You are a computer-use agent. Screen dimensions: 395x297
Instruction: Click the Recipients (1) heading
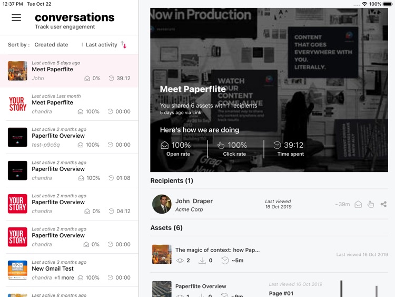pyautogui.click(x=172, y=180)
